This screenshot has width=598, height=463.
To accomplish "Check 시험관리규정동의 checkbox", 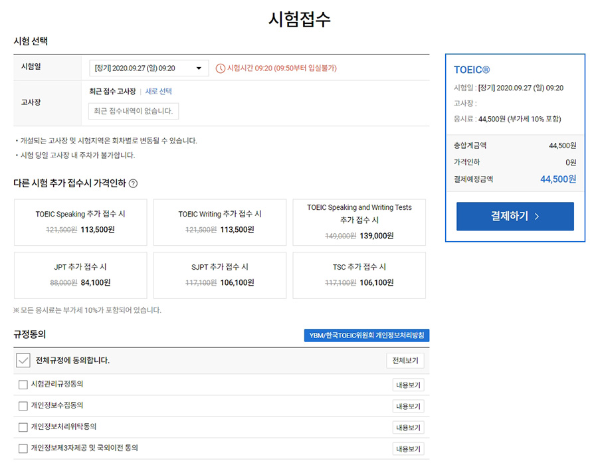I will pos(23,385).
